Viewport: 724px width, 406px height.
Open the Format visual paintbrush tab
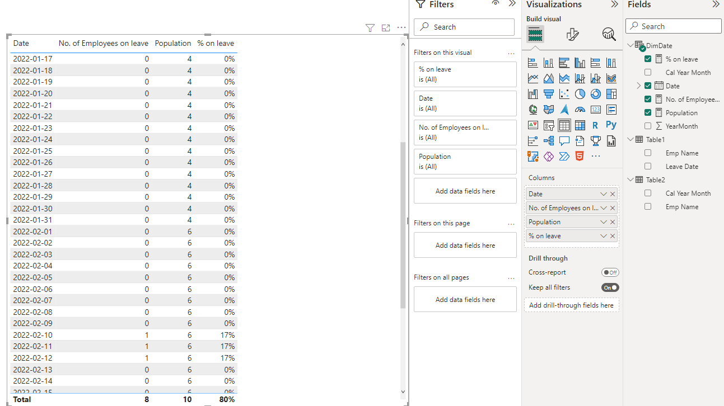[x=572, y=35]
